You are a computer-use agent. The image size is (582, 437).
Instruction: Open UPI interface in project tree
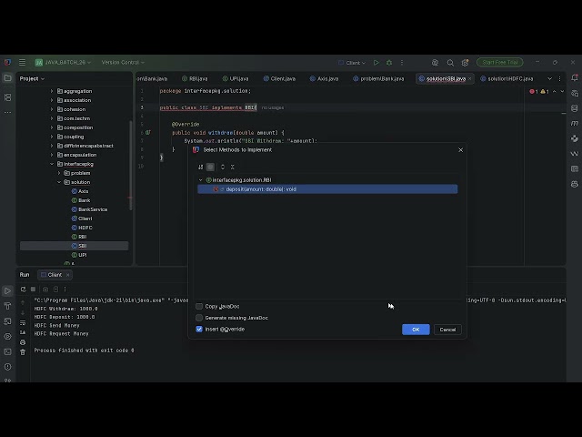(79, 255)
